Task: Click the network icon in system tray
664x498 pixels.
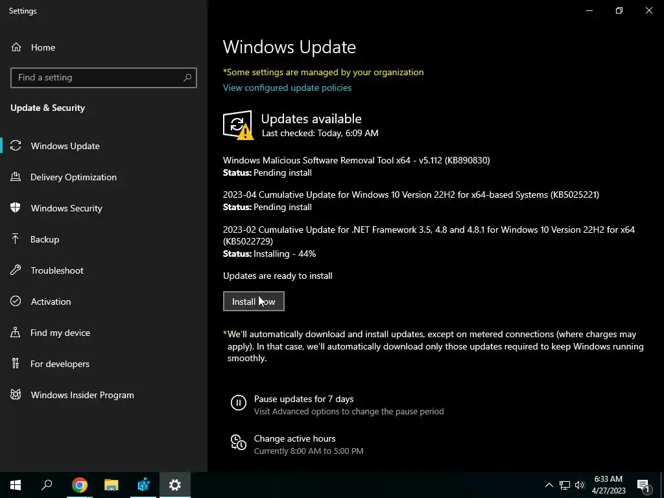Action: coord(565,485)
